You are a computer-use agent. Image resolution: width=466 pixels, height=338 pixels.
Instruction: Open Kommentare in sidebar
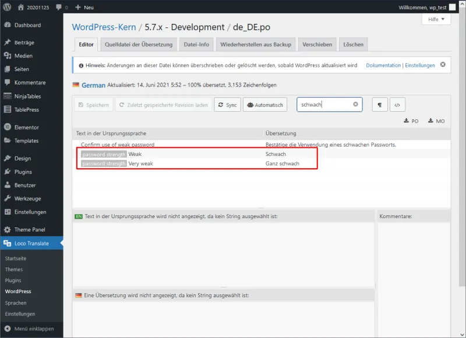click(31, 83)
